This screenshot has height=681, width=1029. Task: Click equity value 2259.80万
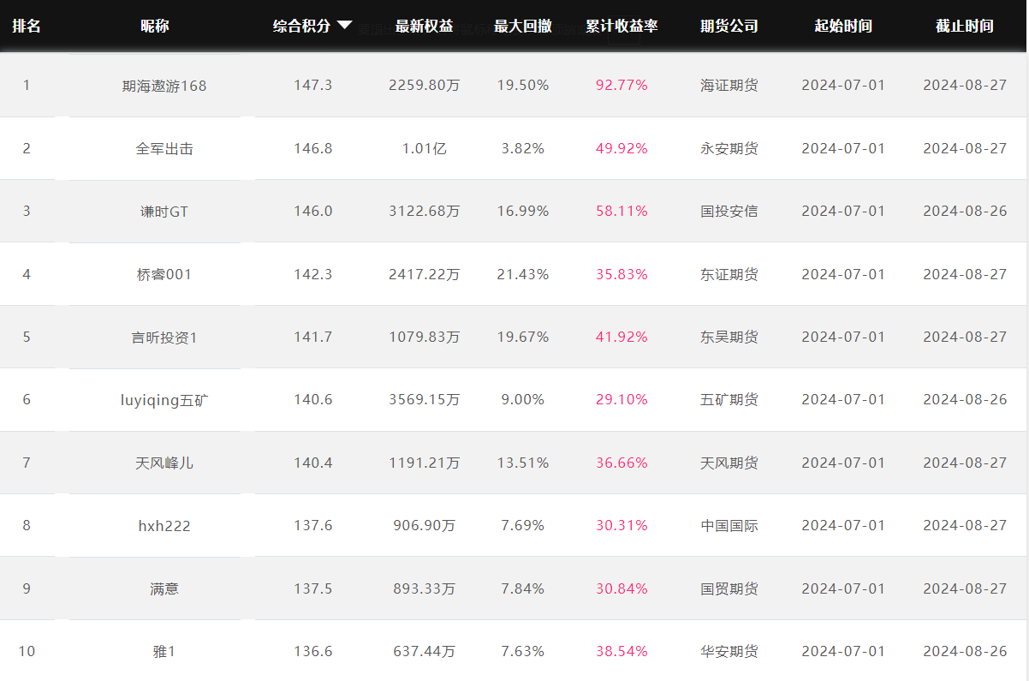(x=425, y=85)
